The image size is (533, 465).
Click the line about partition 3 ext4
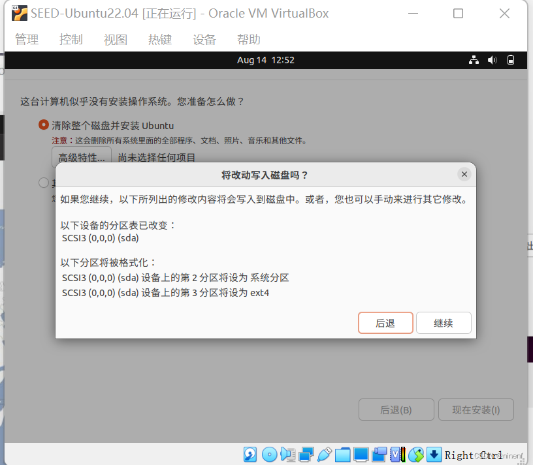(x=165, y=293)
